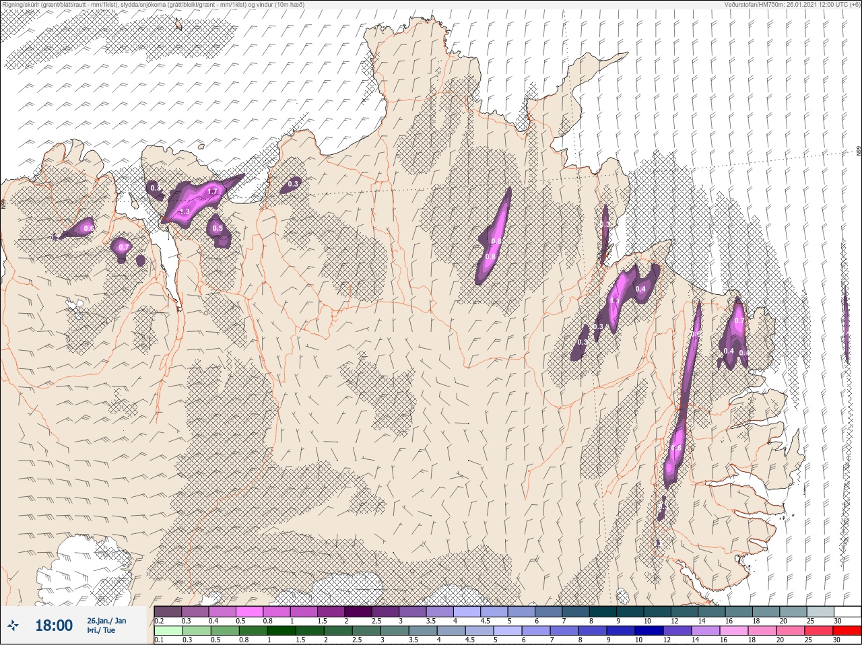Viewport: 862px width, 645px height.
Task: Pick the white swatch ending the upper legend
Action: point(847,611)
